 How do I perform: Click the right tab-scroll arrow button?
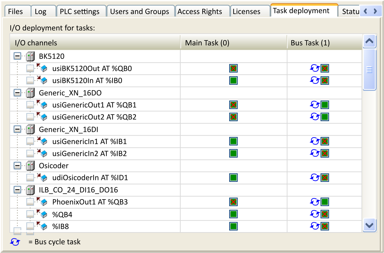375,11
